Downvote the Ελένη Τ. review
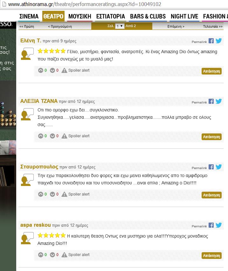The height and width of the screenshot is (271, 228). pos(52,70)
